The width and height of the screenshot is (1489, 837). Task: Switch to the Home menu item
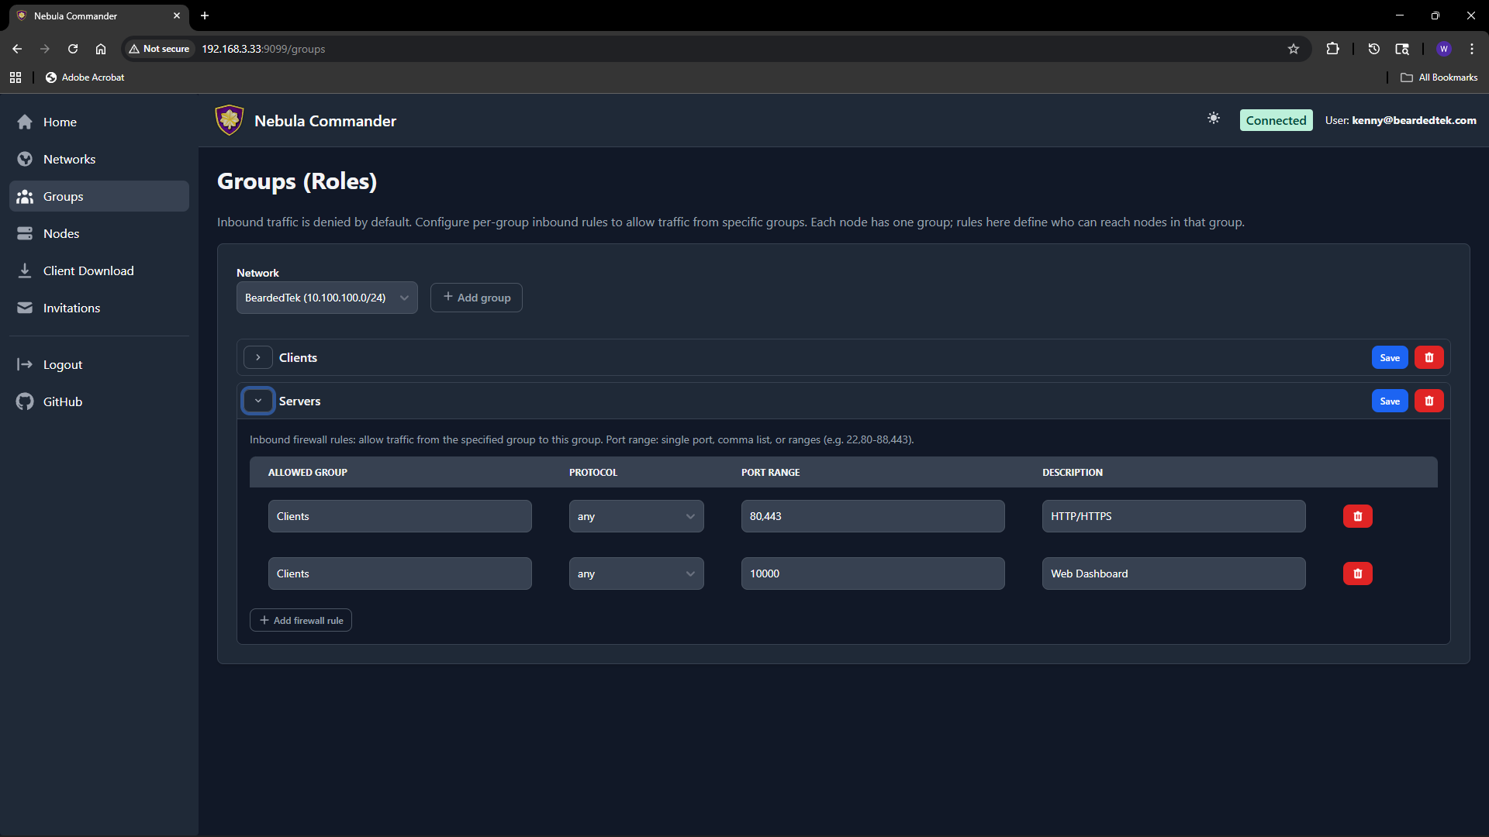[60, 122]
